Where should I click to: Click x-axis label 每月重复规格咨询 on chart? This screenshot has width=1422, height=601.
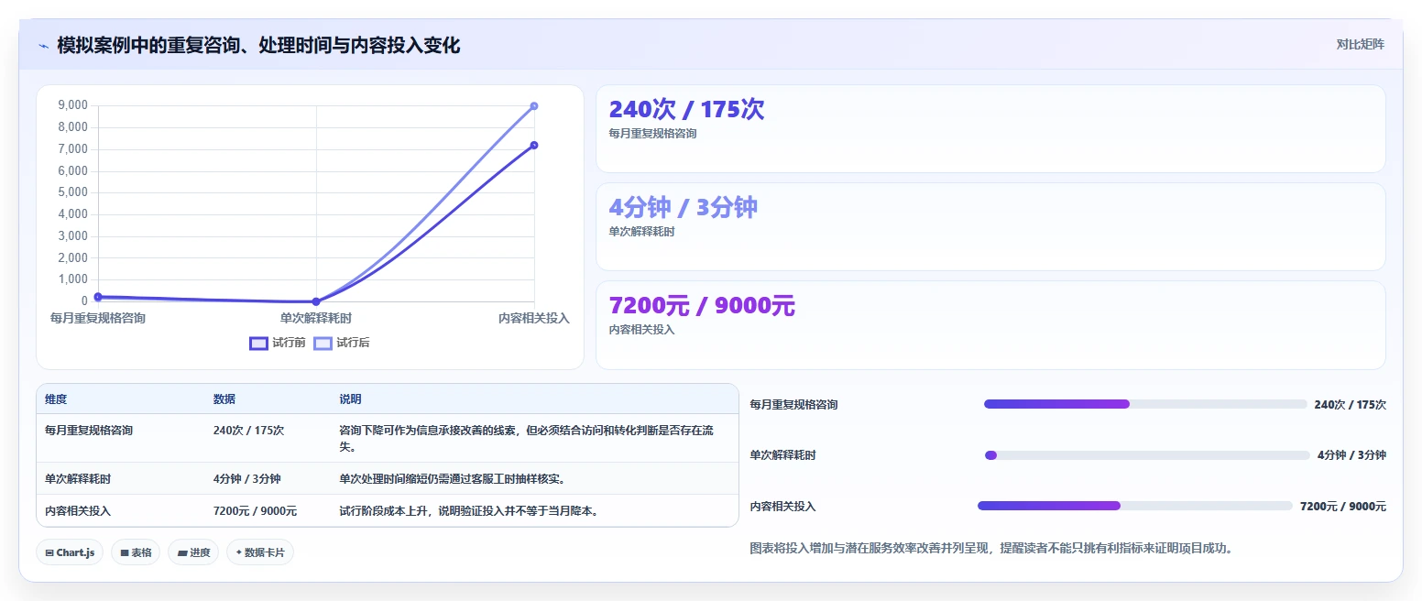[98, 318]
